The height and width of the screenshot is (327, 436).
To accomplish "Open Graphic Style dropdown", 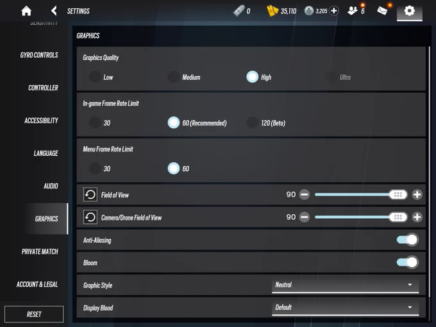I will pos(345,285).
